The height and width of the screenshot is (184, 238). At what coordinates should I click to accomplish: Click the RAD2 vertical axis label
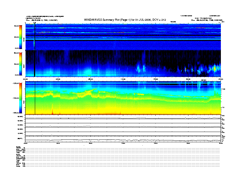24,39
